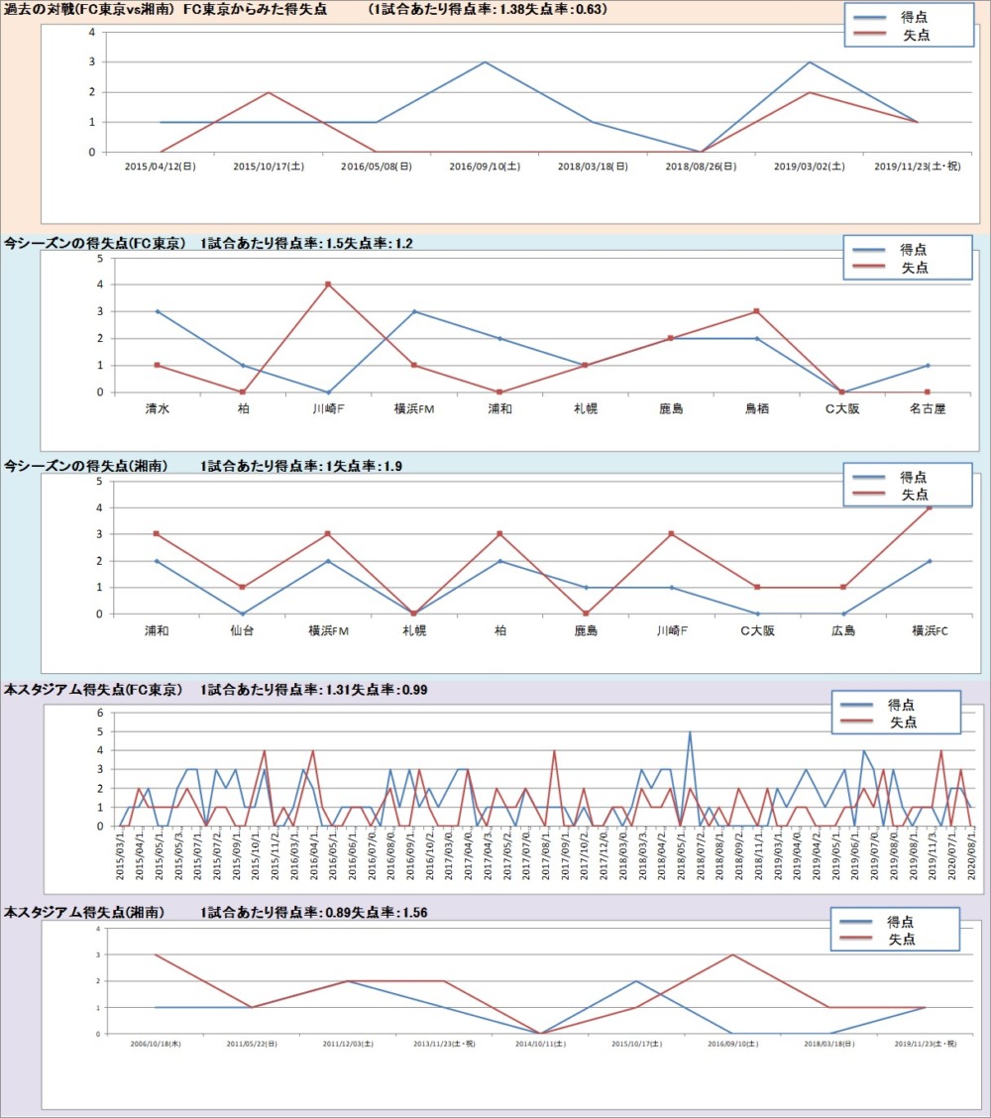Click the blue 得点 line sample in the 湘南 season chart legend
The image size is (991, 1118).
point(869,477)
